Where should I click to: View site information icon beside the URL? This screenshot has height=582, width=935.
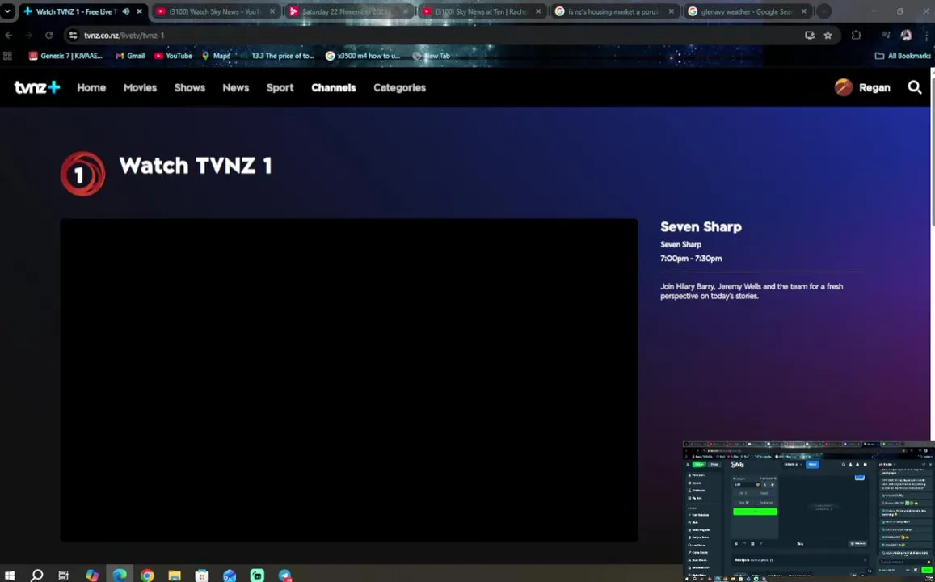pos(74,36)
